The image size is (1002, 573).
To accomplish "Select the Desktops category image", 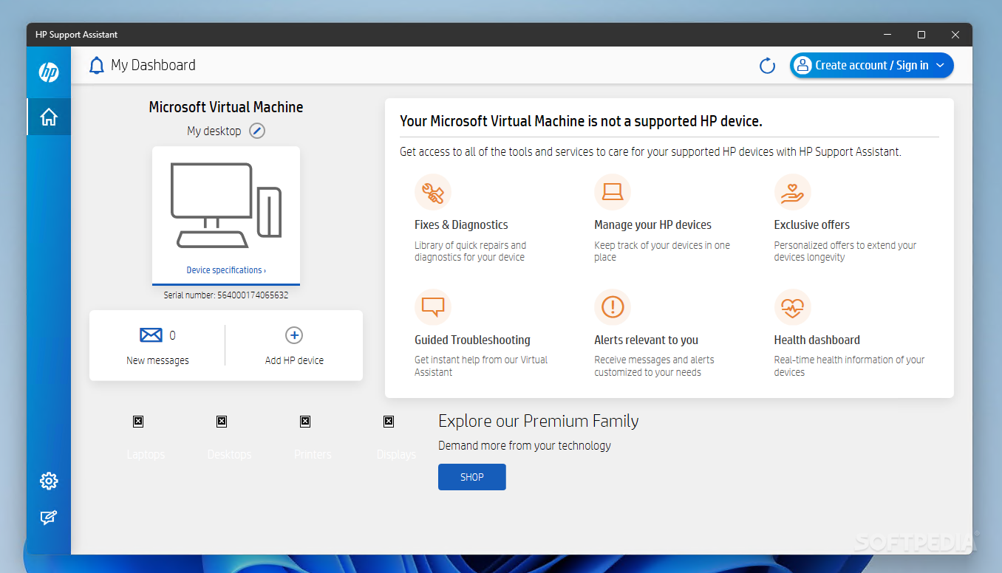I will (222, 422).
